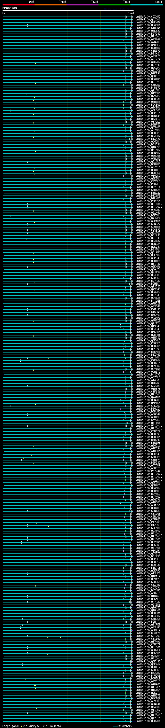Screen dimensions: 165x728
Task: Click the UniRef100_Q13B45 entry
Action: (148, 326)
